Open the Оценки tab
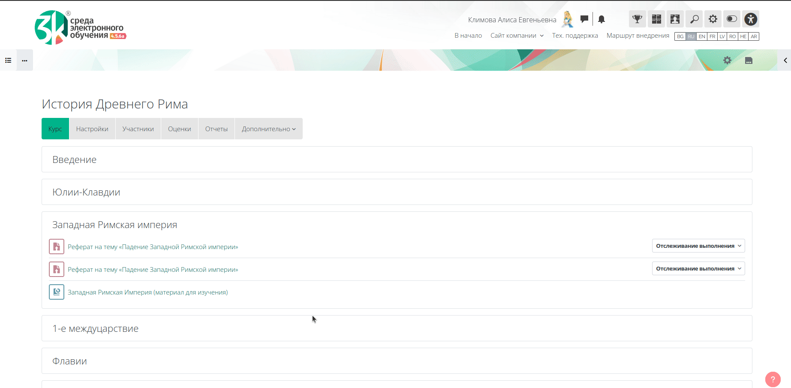The width and height of the screenshot is (791, 388). (179, 129)
